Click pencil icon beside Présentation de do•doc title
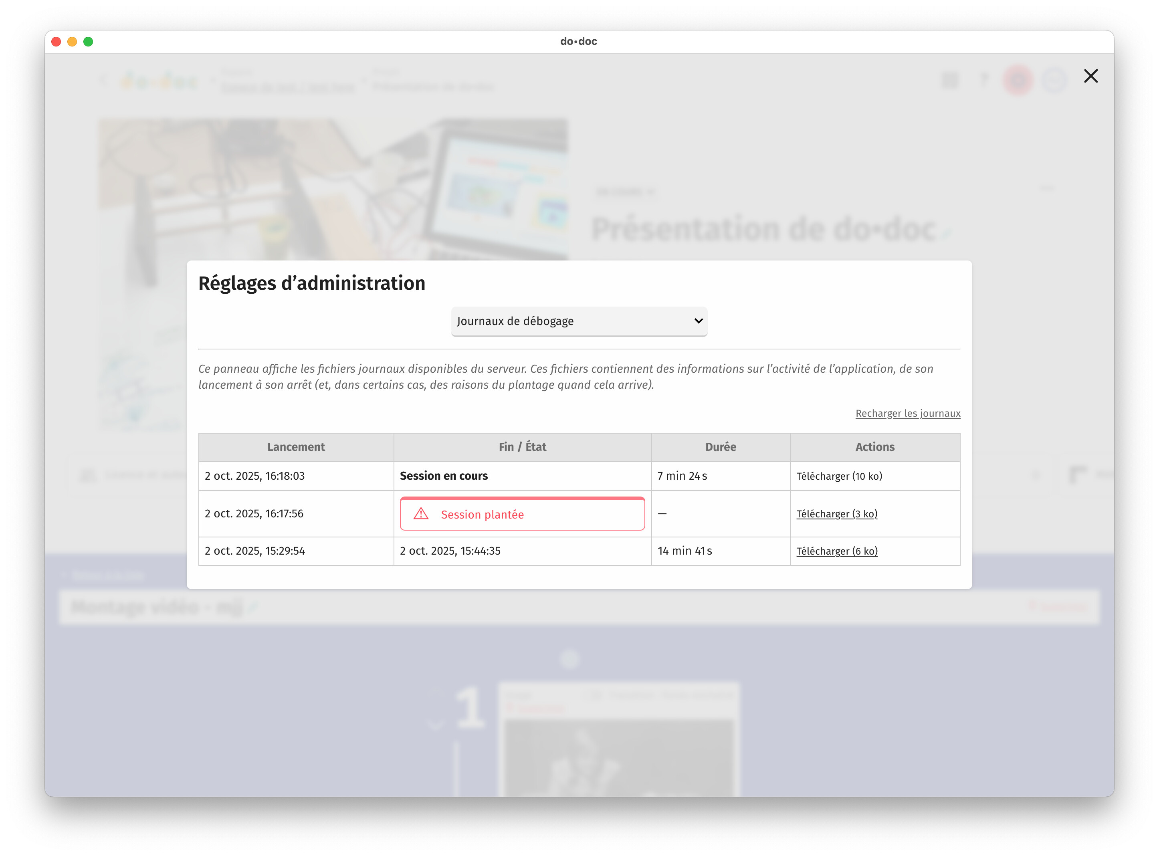 click(946, 233)
